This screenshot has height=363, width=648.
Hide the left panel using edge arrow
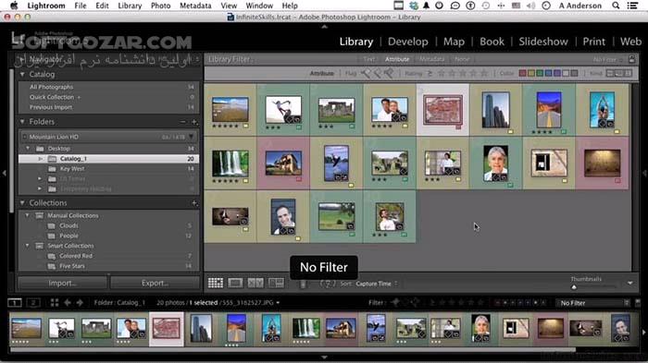pyautogui.click(x=4, y=174)
